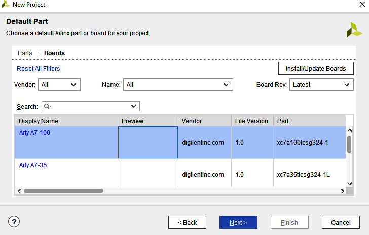Open the Arty A7-35 board link
The width and height of the screenshot is (369, 235).
click(x=33, y=165)
